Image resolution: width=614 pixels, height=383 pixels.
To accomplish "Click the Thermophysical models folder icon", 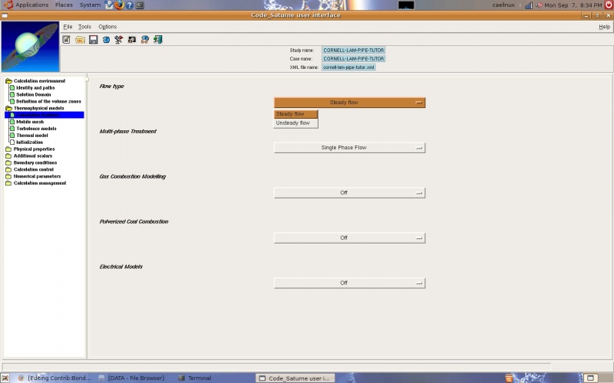I will [8, 108].
